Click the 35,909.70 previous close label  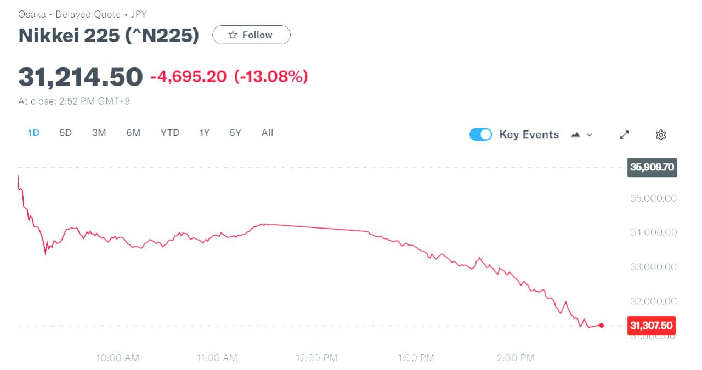pyautogui.click(x=652, y=167)
